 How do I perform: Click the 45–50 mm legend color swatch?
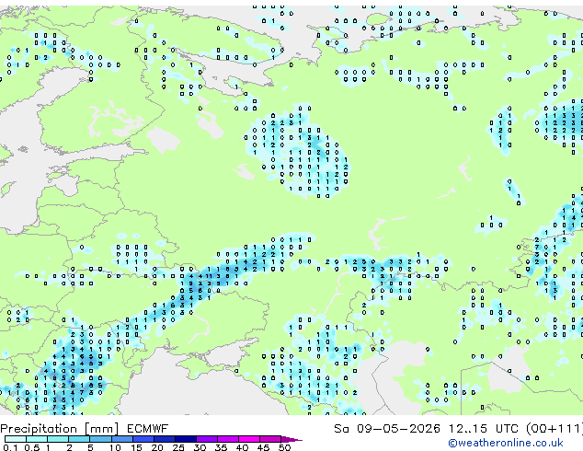(x=270, y=439)
